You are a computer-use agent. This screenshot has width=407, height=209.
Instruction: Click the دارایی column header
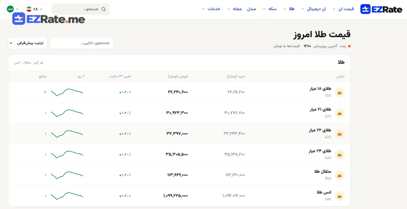pos(341,77)
